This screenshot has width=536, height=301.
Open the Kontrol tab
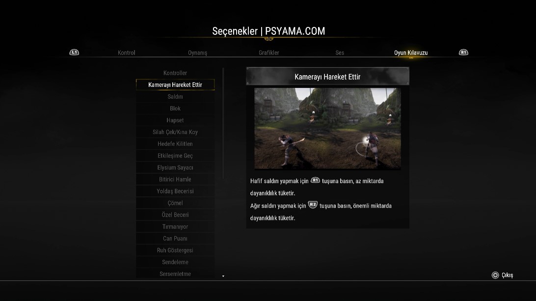(x=127, y=53)
